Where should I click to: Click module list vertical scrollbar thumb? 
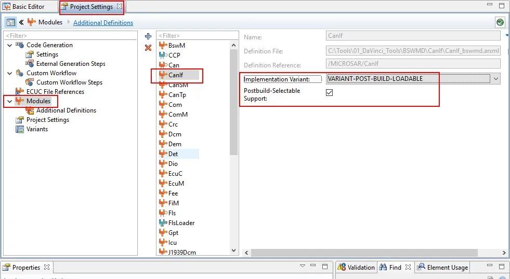coord(233,102)
